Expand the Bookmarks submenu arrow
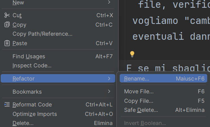Screen dimensions: 210x127 coord(109,91)
